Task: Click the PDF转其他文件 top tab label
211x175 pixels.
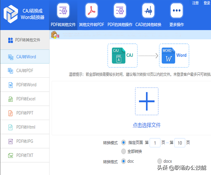Action: (x=63, y=24)
